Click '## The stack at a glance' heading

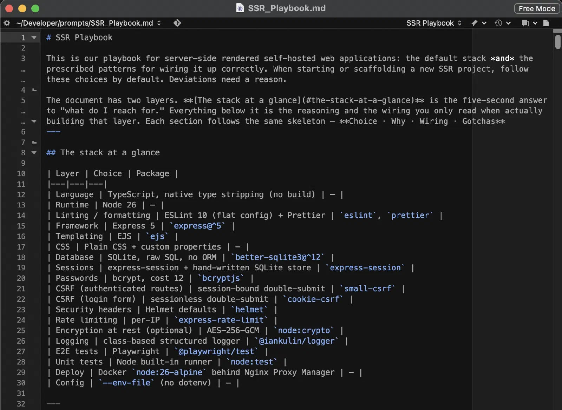[103, 153]
